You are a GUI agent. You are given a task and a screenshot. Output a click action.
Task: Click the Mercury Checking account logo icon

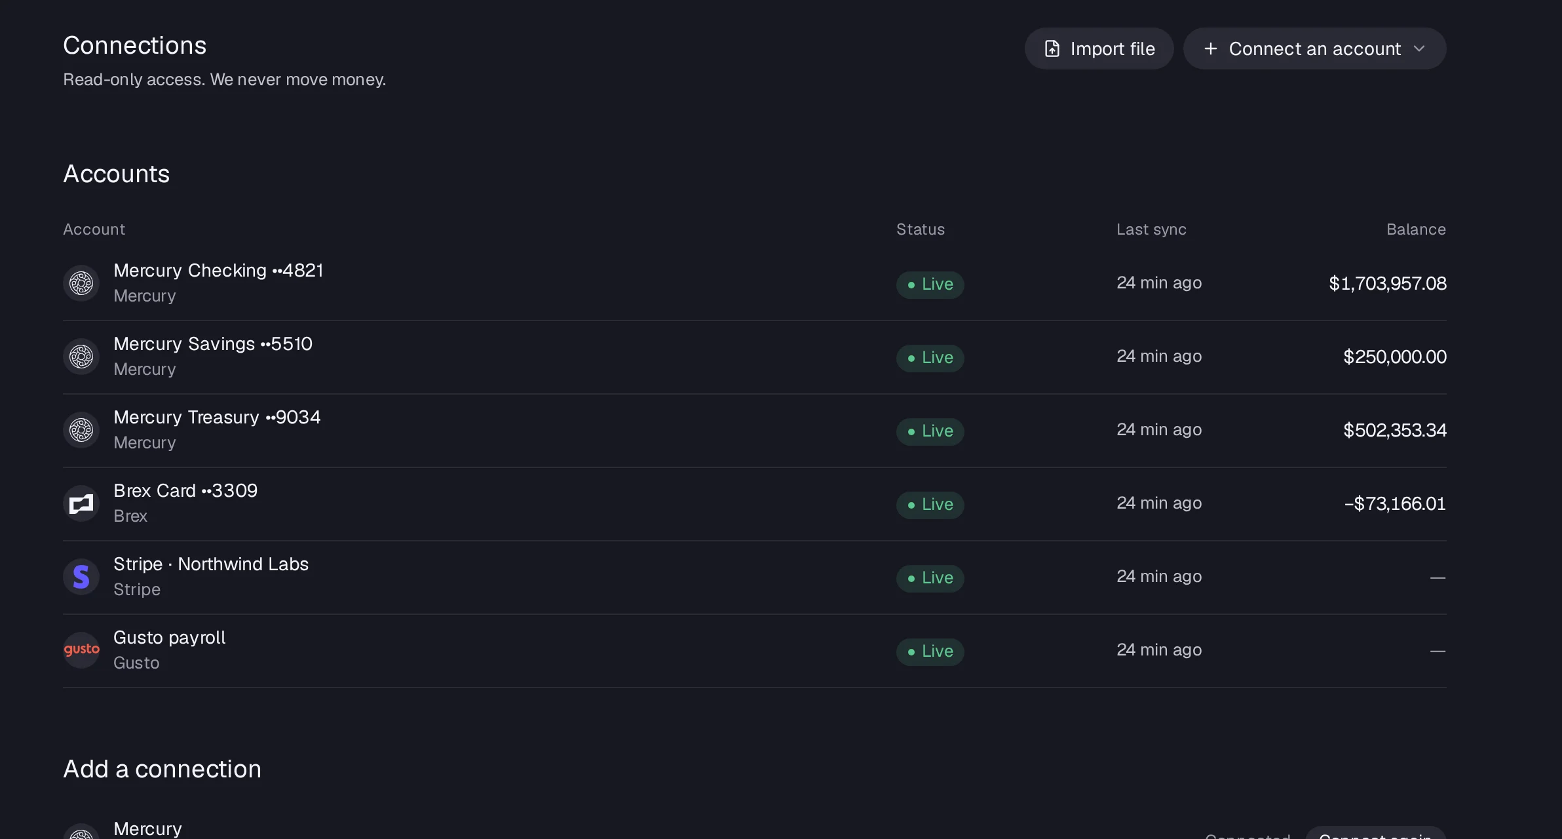[81, 283]
